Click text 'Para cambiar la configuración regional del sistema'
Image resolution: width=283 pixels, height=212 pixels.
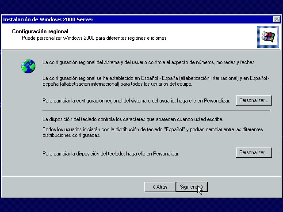pos(95,101)
